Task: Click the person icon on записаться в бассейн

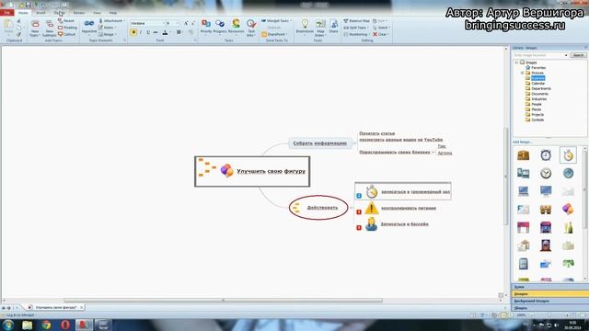Action: tap(371, 224)
